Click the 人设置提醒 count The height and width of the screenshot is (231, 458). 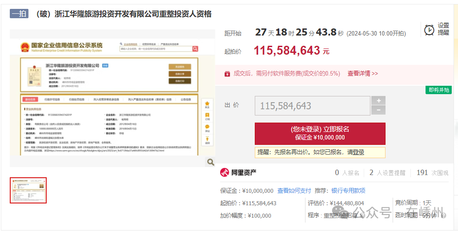387,173
